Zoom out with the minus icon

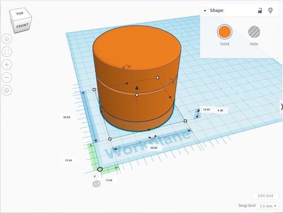tap(7, 77)
